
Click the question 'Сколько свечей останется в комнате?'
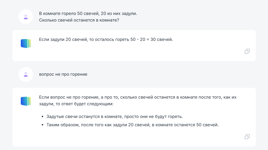(x=79, y=20)
